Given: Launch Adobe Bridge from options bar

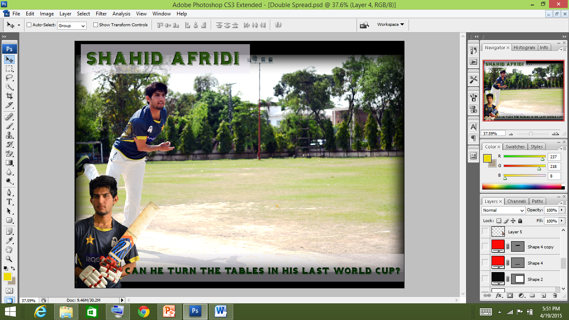Looking at the screenshot, I should coord(364,25).
